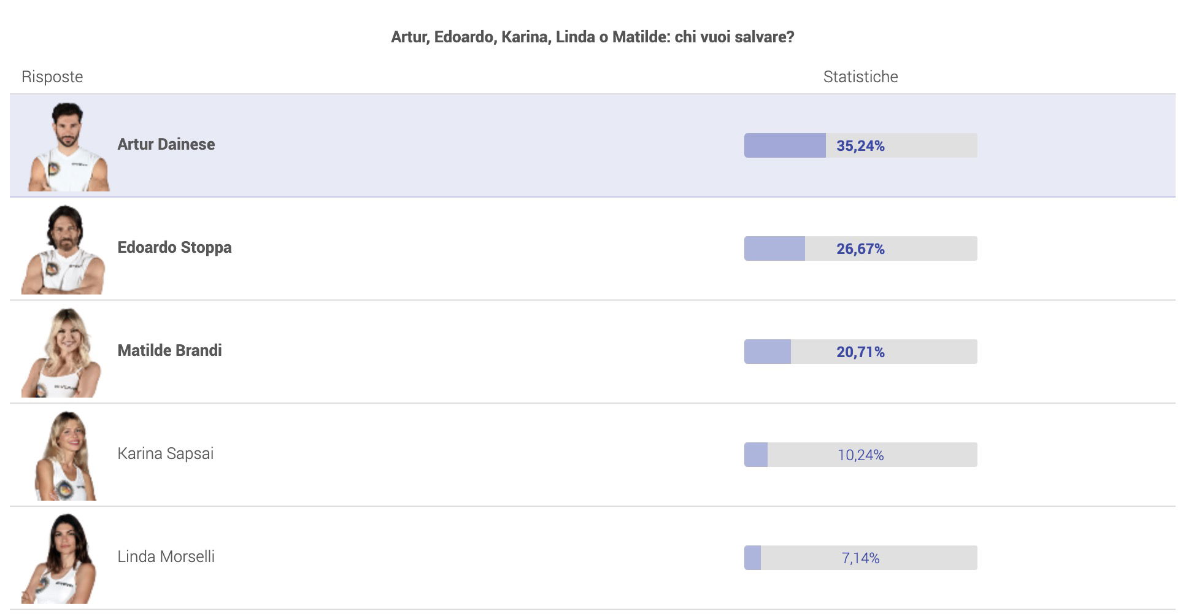Click Karina Sapsai's contestant photo
The image size is (1183, 616).
click(x=66, y=455)
